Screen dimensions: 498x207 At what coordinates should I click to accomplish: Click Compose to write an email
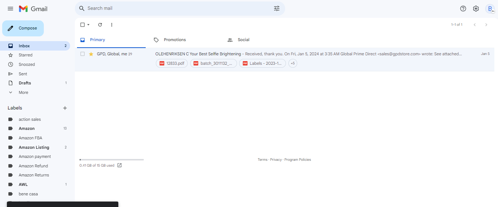click(23, 28)
